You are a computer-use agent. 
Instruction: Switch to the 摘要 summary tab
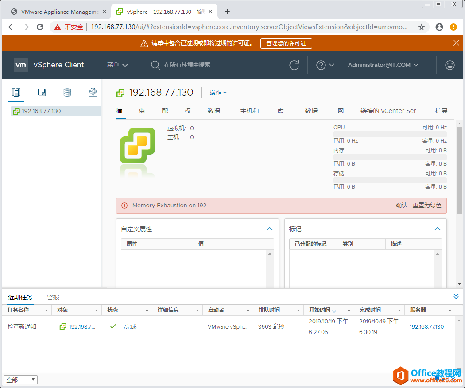(x=121, y=111)
